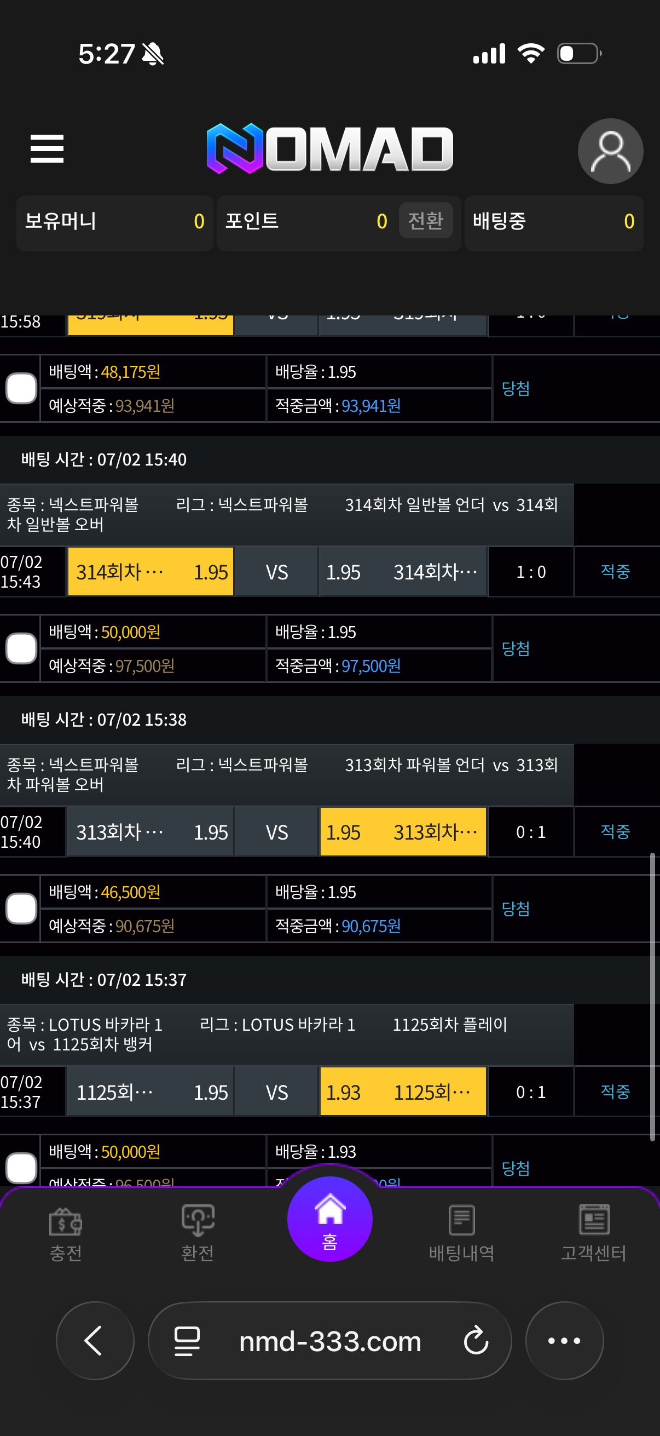Open the user profile icon
This screenshot has width=660, height=1436.
pos(610,151)
